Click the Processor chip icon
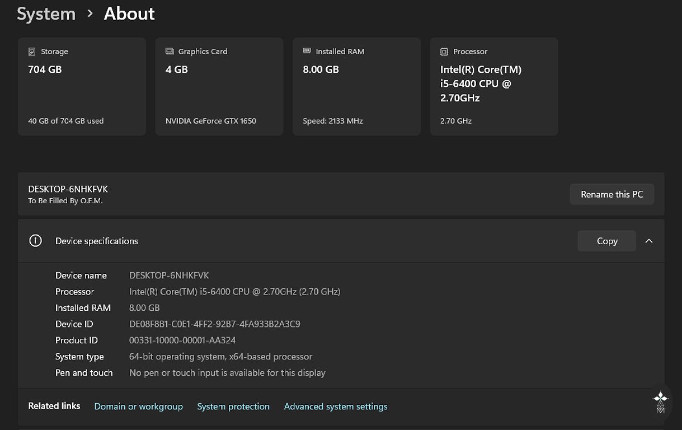 (x=444, y=52)
